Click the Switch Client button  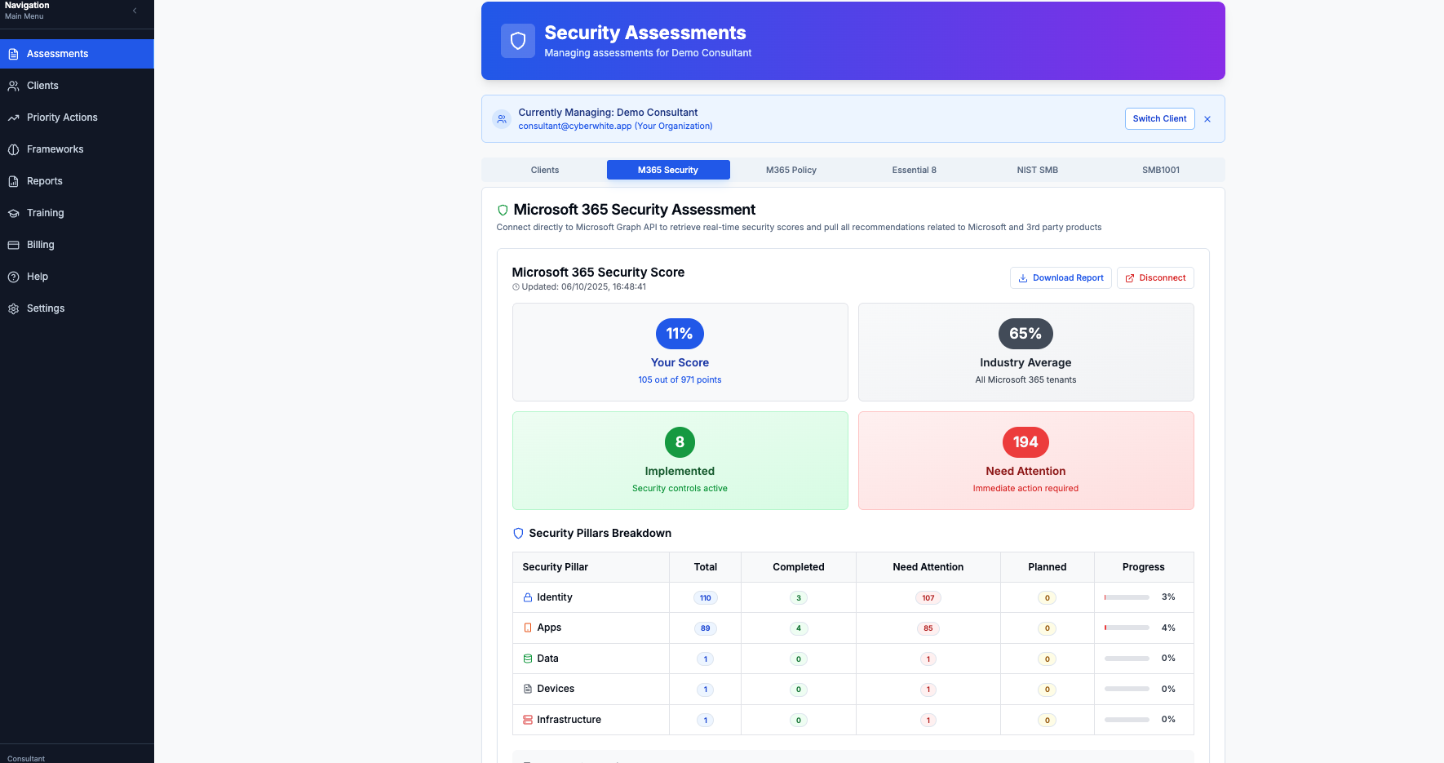tap(1159, 118)
